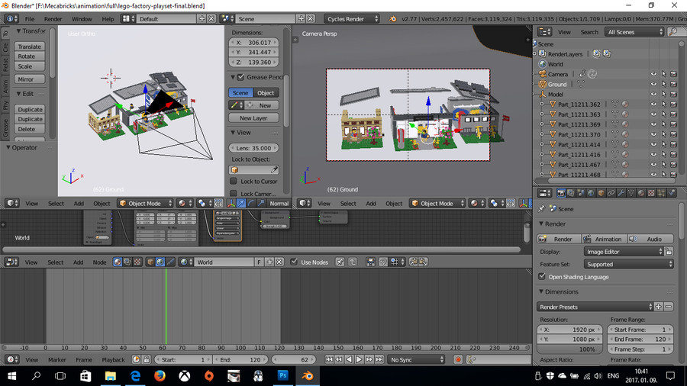
Task: Toggle the auto keyframe record button
Action: [458, 359]
